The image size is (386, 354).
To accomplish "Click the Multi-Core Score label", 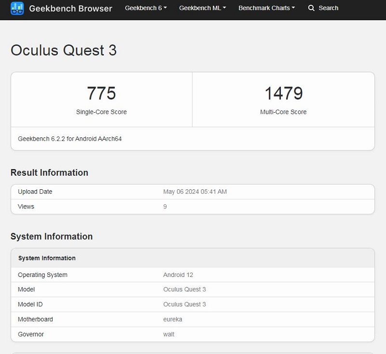I will 283,112.
